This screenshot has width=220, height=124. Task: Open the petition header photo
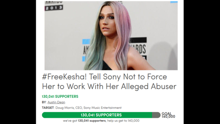click(111, 36)
